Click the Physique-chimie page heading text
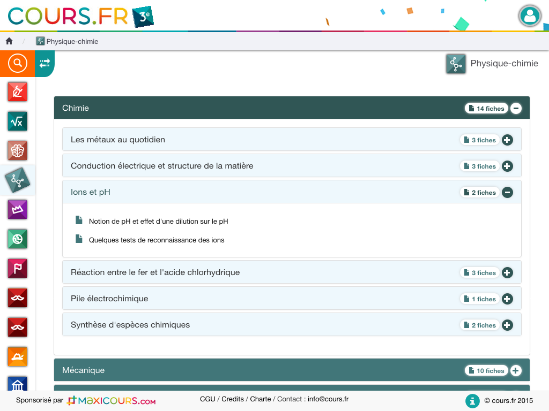Image resolution: width=549 pixels, height=411 pixels. point(504,63)
